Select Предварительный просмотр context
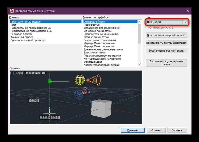The height and width of the screenshot is (142, 199). pyautogui.click(x=46, y=40)
